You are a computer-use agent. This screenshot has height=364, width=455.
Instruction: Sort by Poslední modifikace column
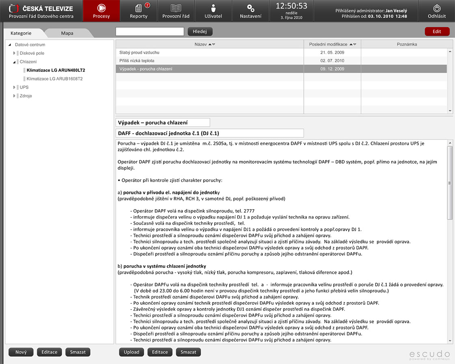coord(353,44)
